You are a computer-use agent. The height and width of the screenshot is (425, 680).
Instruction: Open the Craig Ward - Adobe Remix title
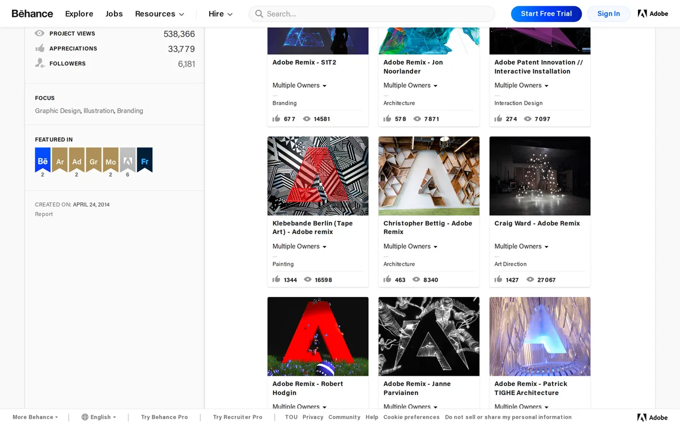(x=537, y=223)
